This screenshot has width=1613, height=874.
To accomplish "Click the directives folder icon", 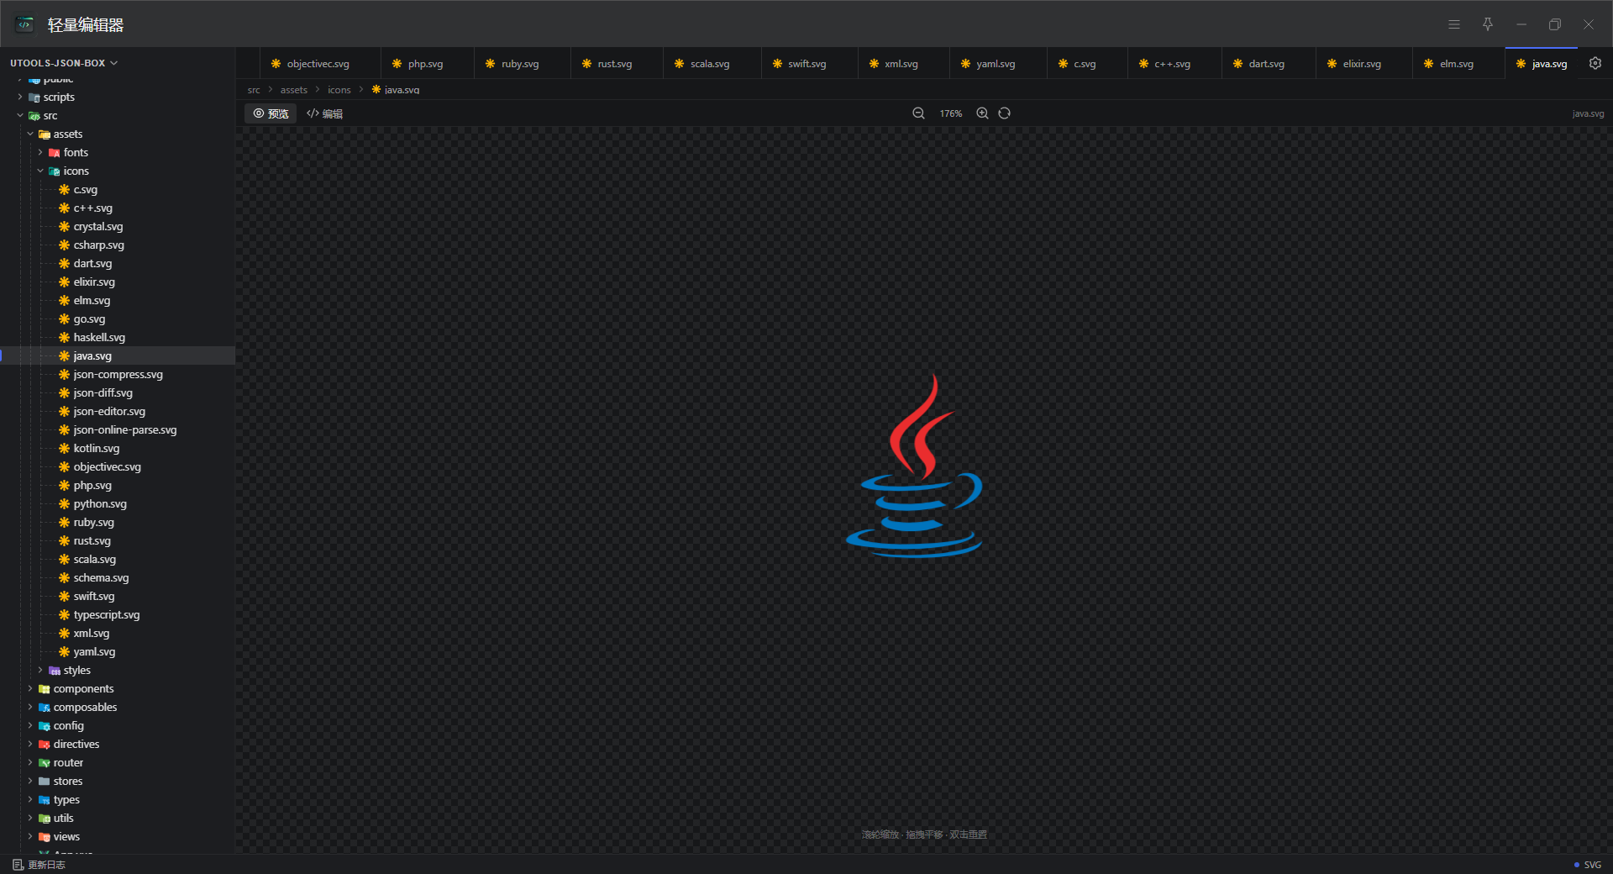I will tap(45, 745).
